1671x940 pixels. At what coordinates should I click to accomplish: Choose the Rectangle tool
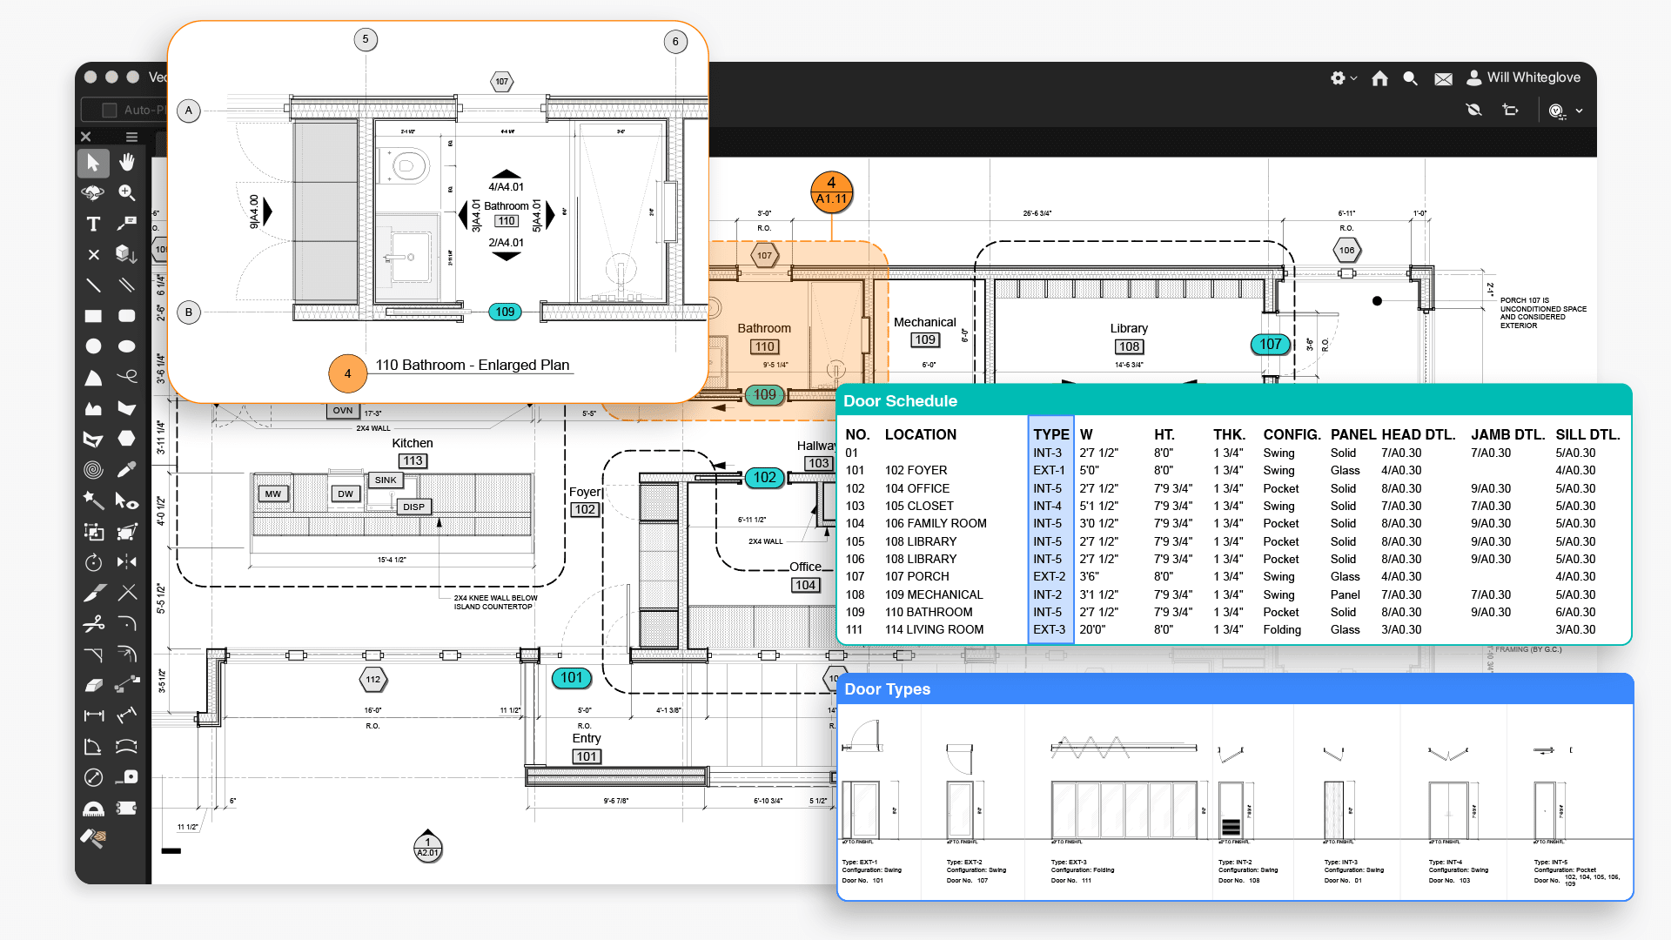click(x=93, y=316)
